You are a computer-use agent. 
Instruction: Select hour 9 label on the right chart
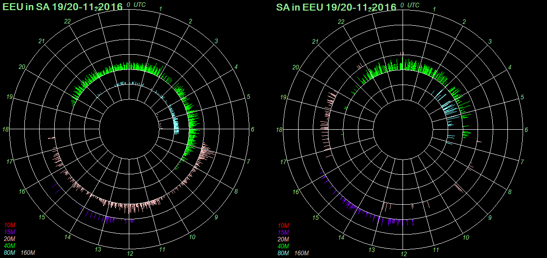[x=489, y=218]
